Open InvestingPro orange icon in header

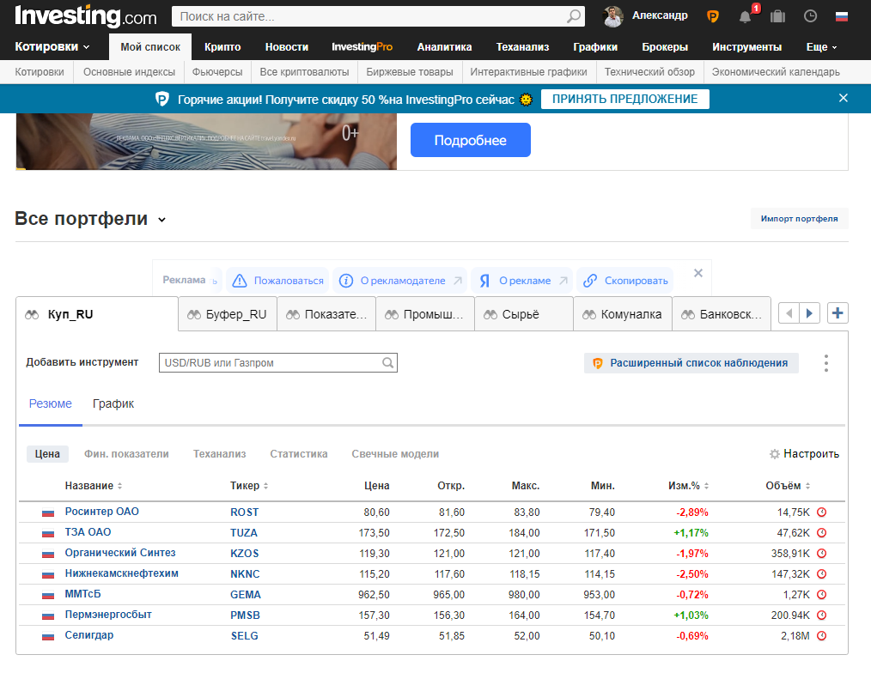pos(713,16)
